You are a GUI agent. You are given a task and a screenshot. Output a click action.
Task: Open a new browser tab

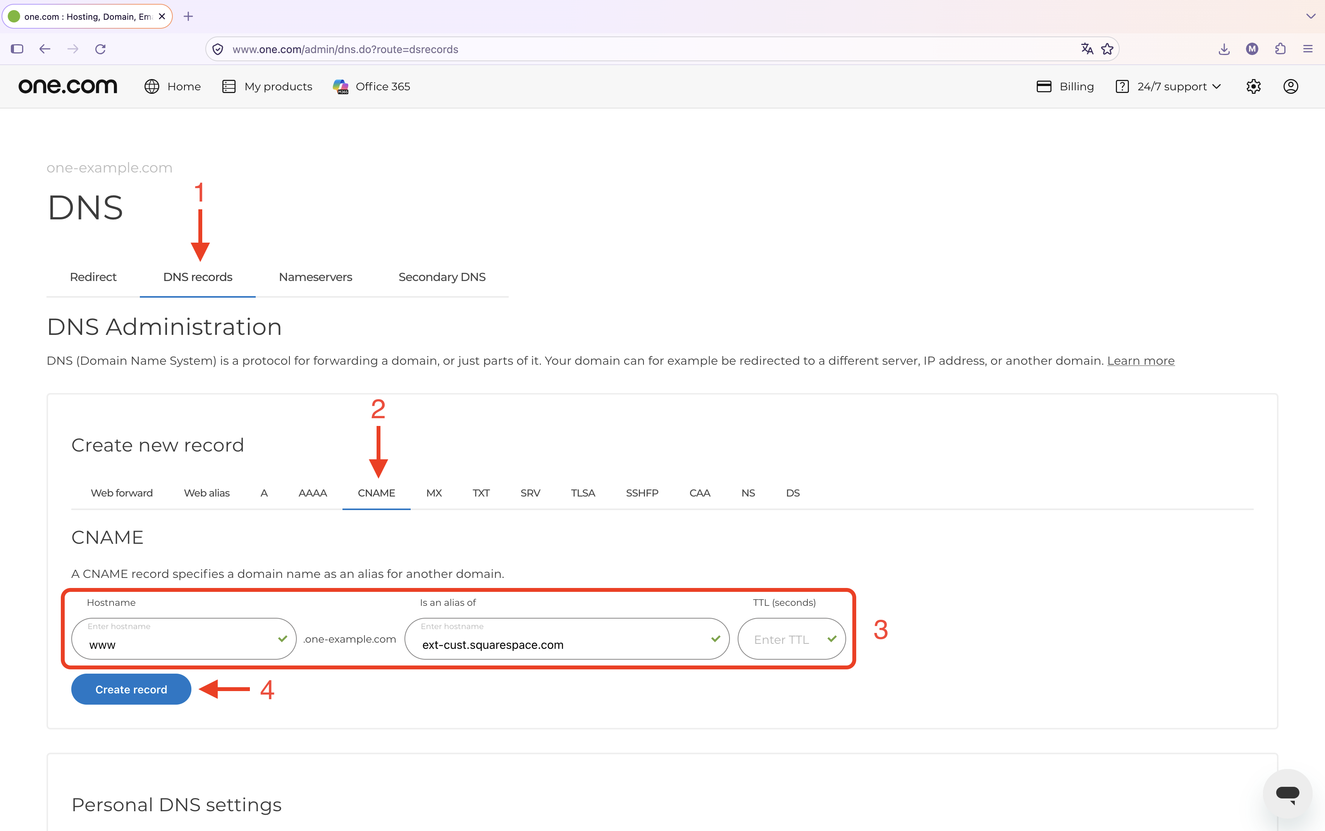coord(188,17)
